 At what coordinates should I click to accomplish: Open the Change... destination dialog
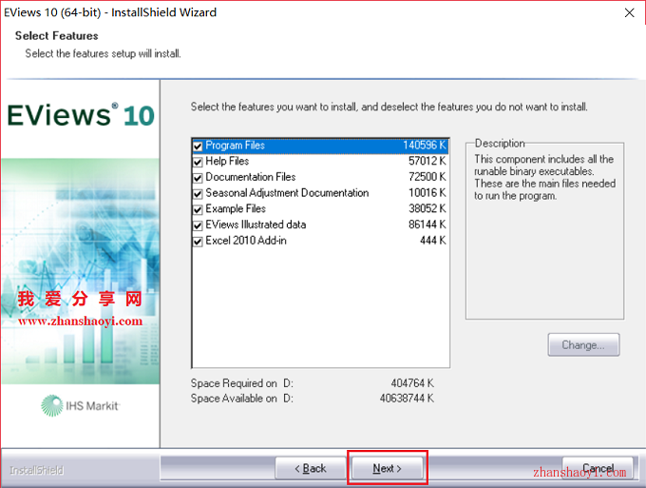[x=583, y=345]
